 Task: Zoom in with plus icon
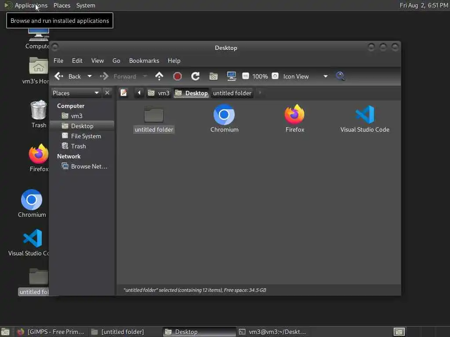pyautogui.click(x=275, y=76)
